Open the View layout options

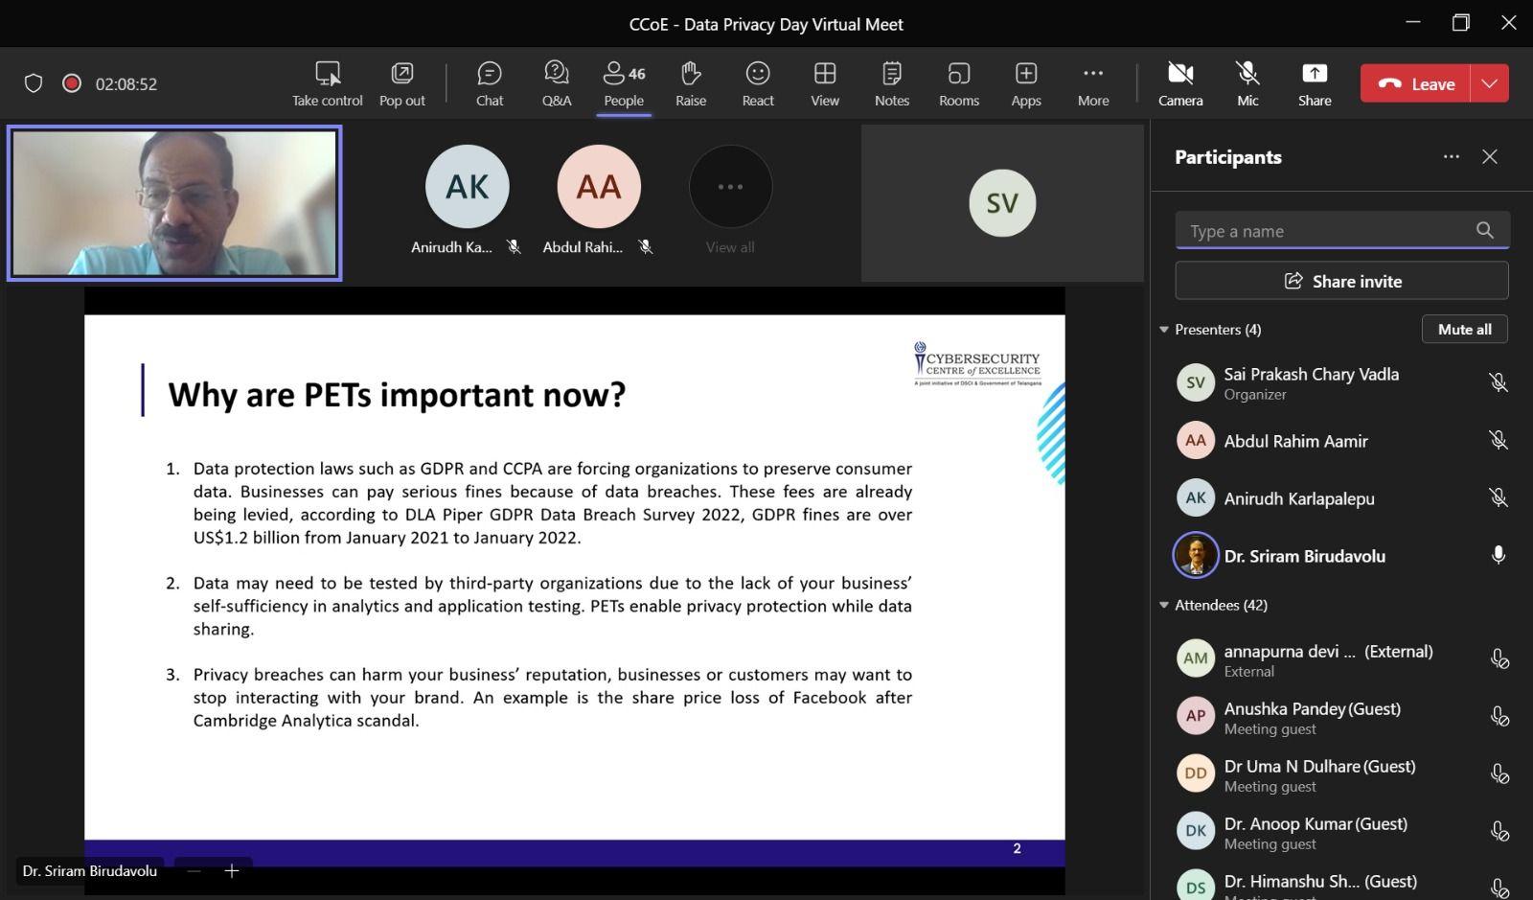(825, 83)
